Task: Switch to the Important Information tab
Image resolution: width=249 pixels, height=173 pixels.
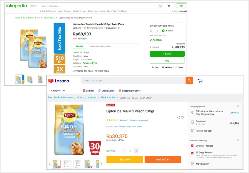Action: 100,46
